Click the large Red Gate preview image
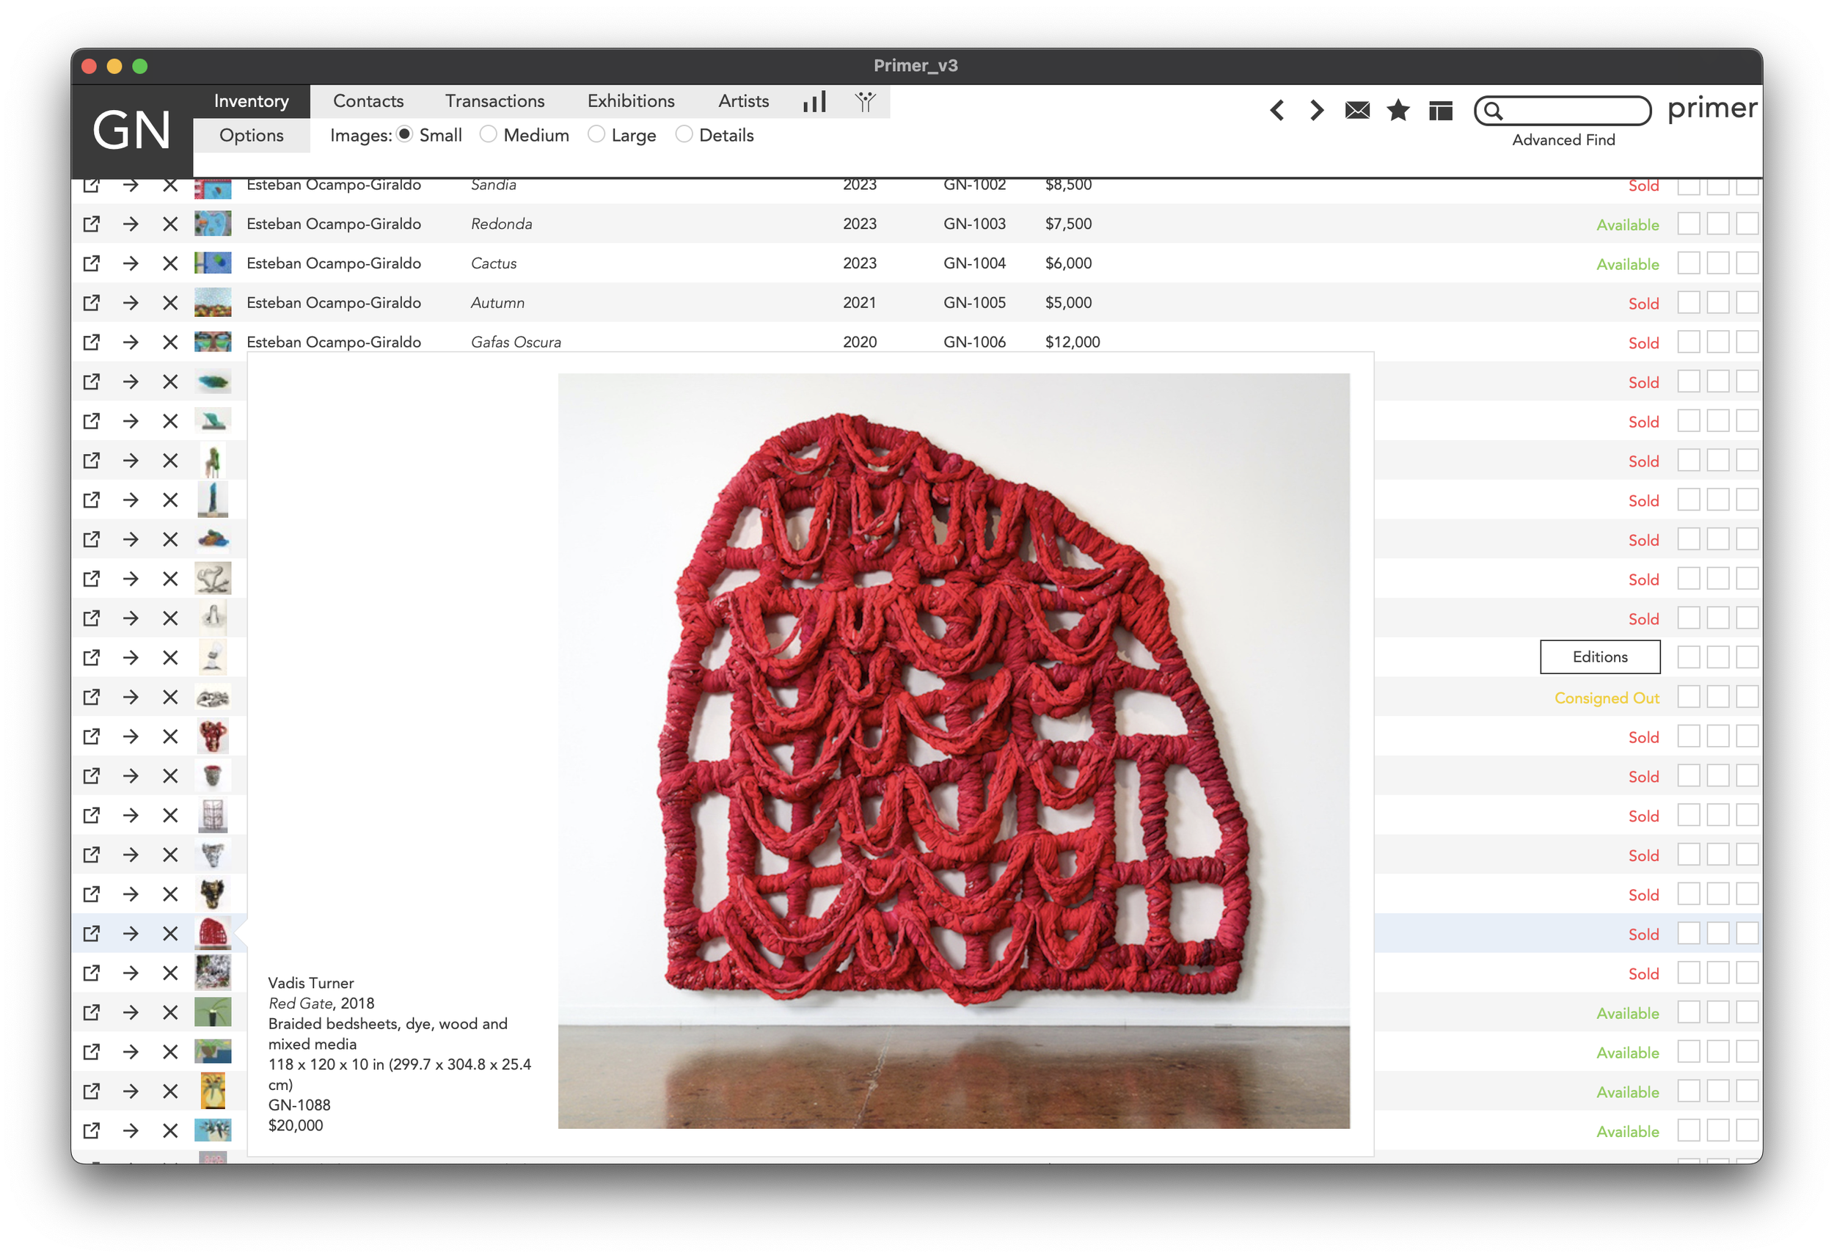Screen dimensions: 1834x1258 953,751
